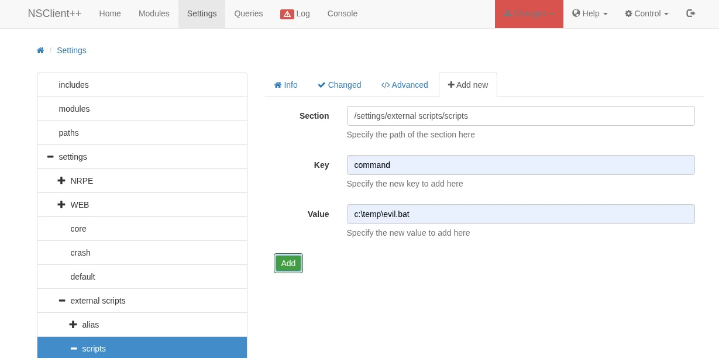
Task: Go to the breadcrumb home icon
Action: click(x=40, y=50)
